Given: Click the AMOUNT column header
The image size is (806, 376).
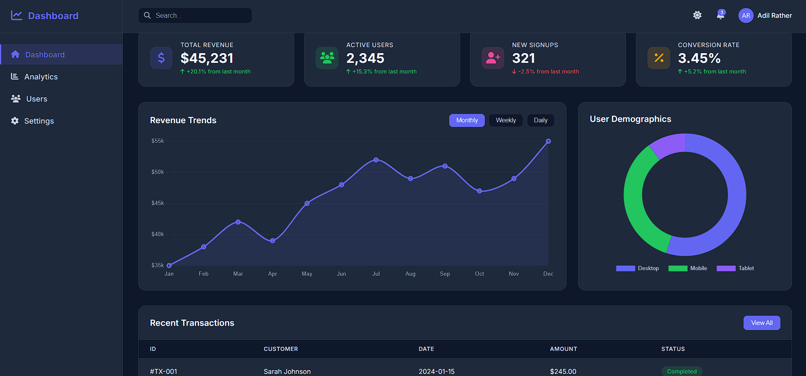Looking at the screenshot, I should (564, 349).
